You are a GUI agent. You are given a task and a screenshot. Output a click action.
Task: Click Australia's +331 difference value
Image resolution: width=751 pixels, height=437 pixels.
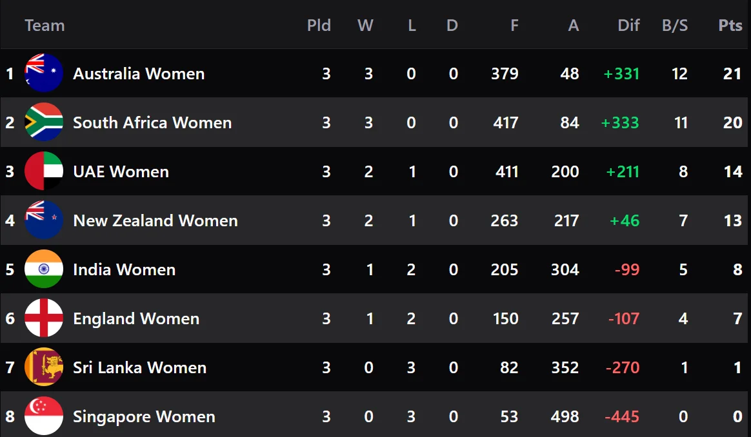coord(621,73)
